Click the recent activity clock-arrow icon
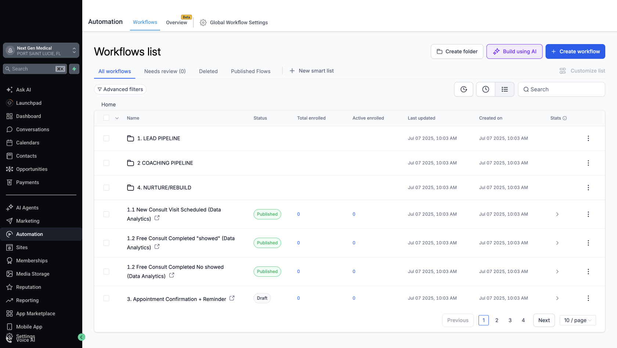The height and width of the screenshot is (348, 617). pyautogui.click(x=463, y=89)
